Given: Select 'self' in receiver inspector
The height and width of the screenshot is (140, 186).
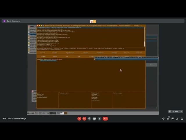Looking at the screenshot, I should click(38, 93).
